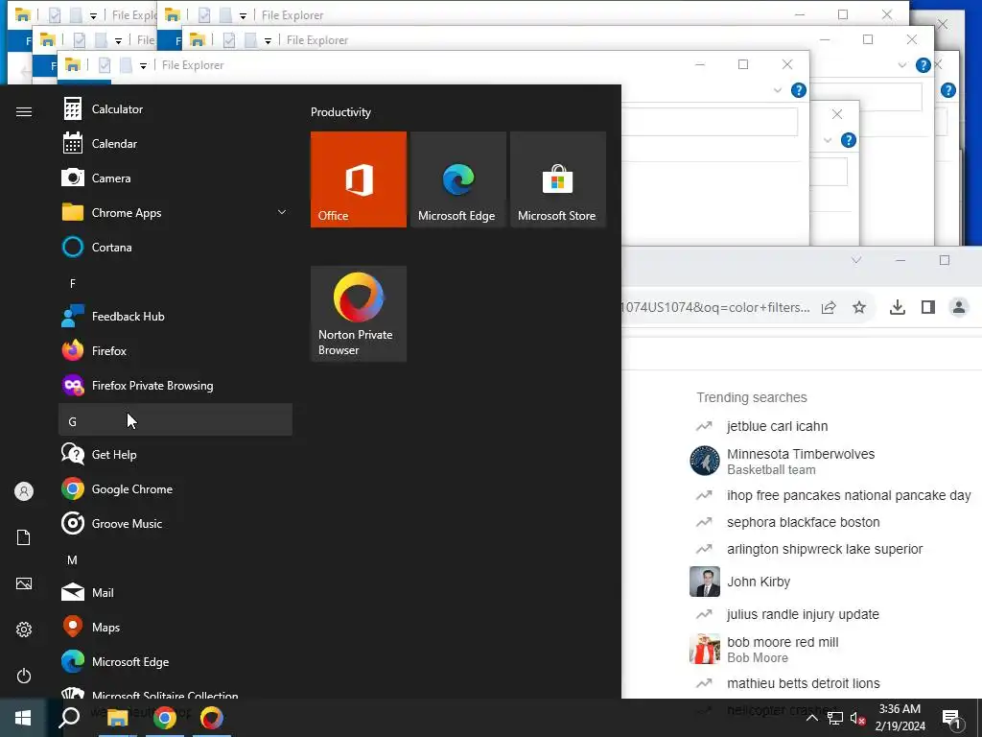Open Chrome downloads

898,307
